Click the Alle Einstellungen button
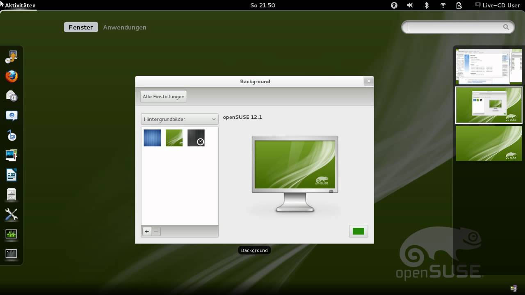The height and width of the screenshot is (295, 525). point(163,96)
